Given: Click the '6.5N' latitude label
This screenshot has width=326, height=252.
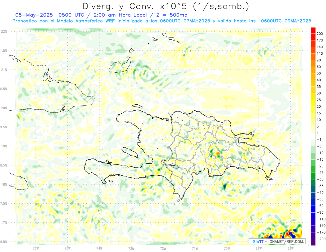Looking at the screenshot, I should 4,242.
